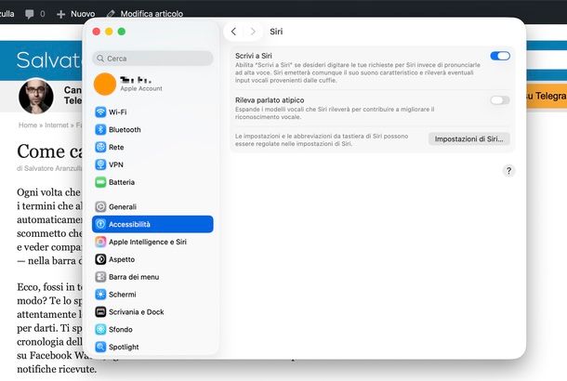567x381 pixels.
Task: Click Nuovo in the WordPress admin bar
Action: 83,14
